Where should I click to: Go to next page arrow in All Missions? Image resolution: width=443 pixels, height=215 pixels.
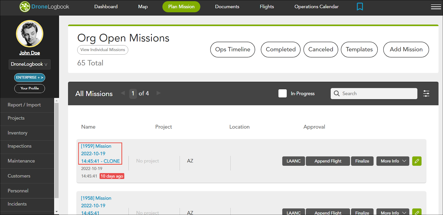pyautogui.click(x=158, y=93)
